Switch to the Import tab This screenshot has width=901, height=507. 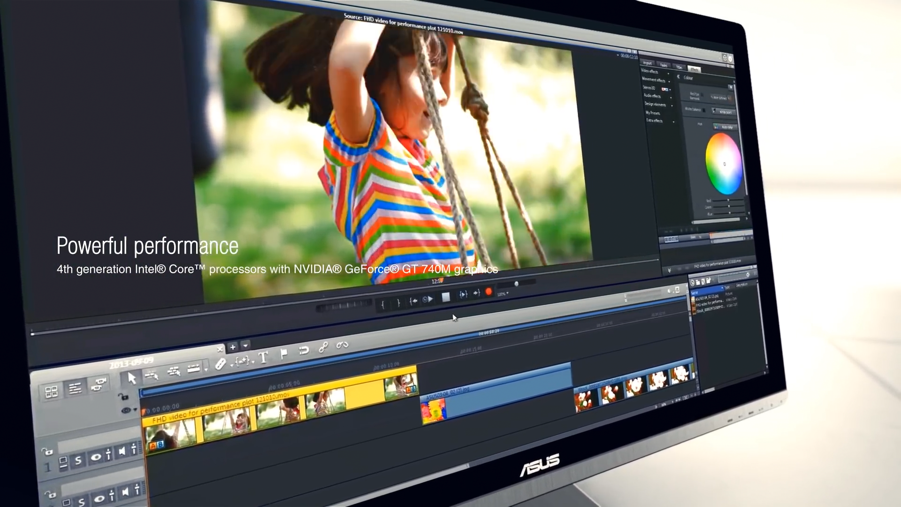coord(648,63)
